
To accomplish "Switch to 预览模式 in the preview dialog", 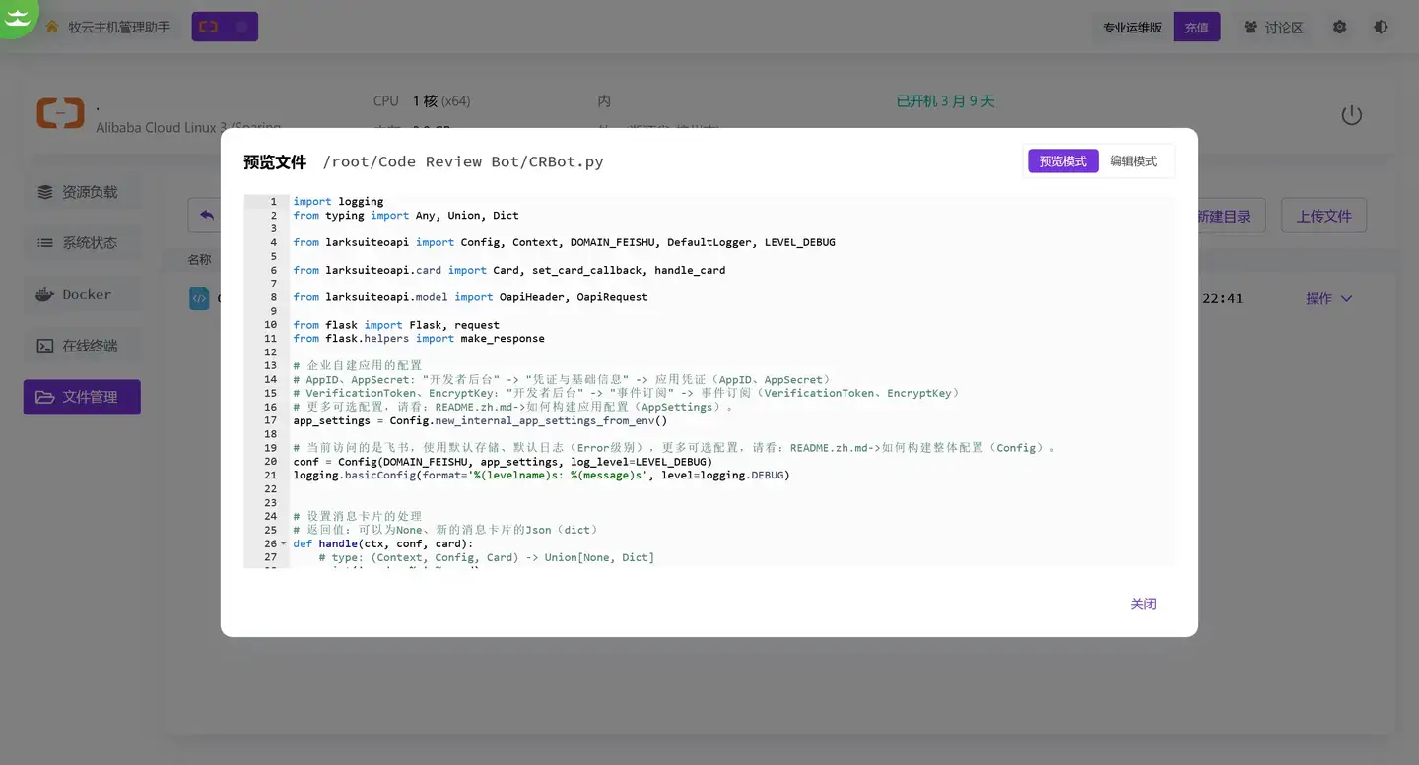I will pyautogui.click(x=1062, y=161).
